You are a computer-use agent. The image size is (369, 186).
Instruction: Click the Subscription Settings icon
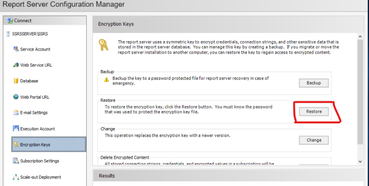16,160
